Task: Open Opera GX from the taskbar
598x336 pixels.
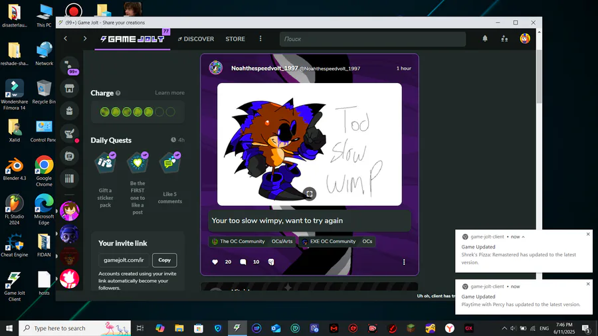Action: pos(468,328)
